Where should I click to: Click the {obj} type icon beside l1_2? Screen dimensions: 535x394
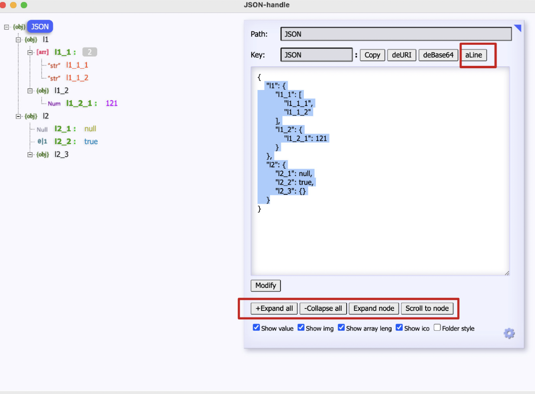coord(42,91)
